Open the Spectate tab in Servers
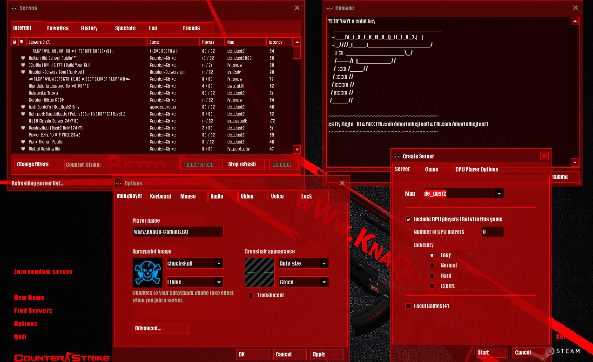The height and width of the screenshot is (362, 593). click(x=129, y=28)
